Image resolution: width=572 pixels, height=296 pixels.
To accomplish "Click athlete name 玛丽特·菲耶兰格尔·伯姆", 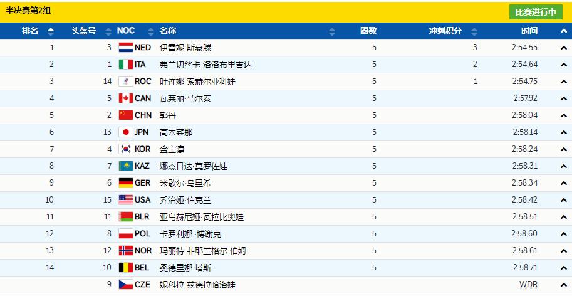I will click(203, 251).
